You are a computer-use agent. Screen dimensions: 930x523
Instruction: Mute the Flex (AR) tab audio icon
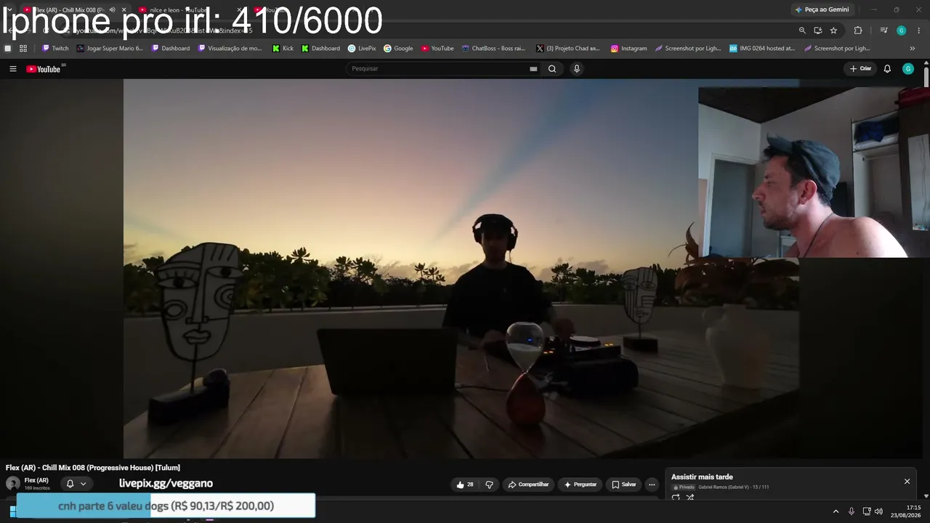[x=113, y=10]
